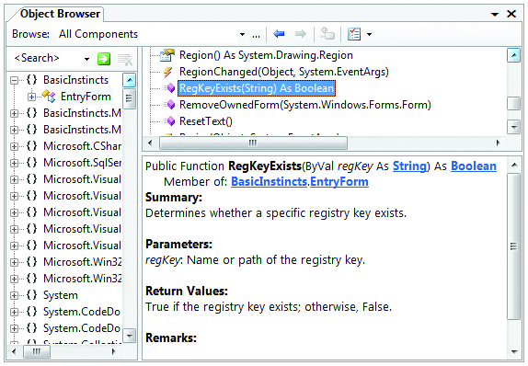
Task: Open the Browse All Components dropdown
Action: pyautogui.click(x=242, y=34)
